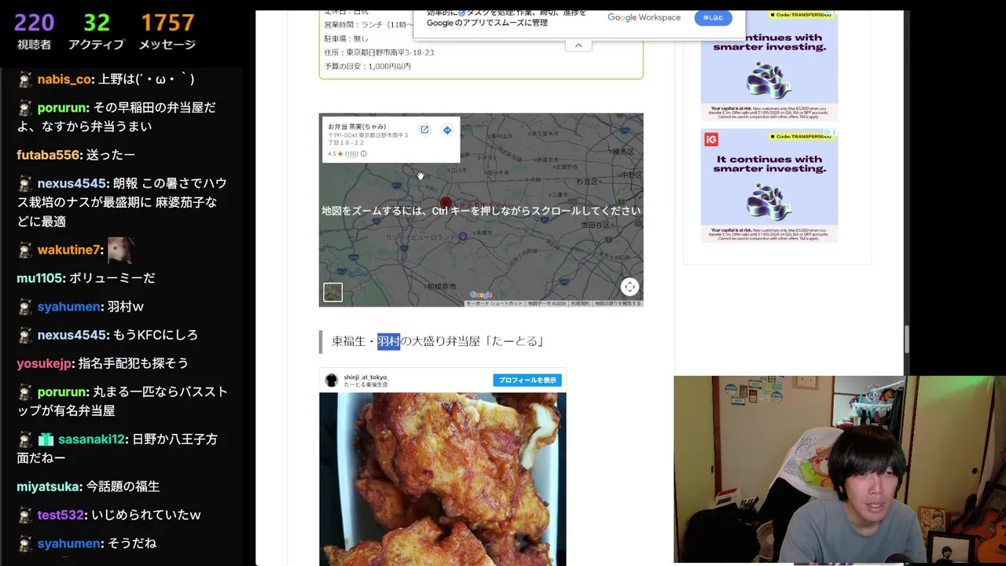Image resolution: width=1006 pixels, height=566 pixels.
Task: Click wakutine7 avatar icon in chat
Action: 25,250
